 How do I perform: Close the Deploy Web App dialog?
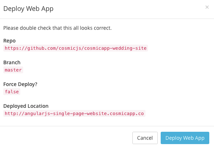[x=207, y=7]
